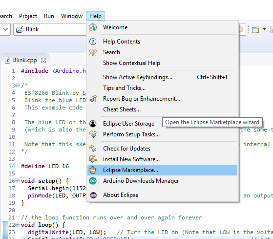Click the Perform Setup Tasks icon
Screen dimensions: 273x239
[x=93, y=134]
